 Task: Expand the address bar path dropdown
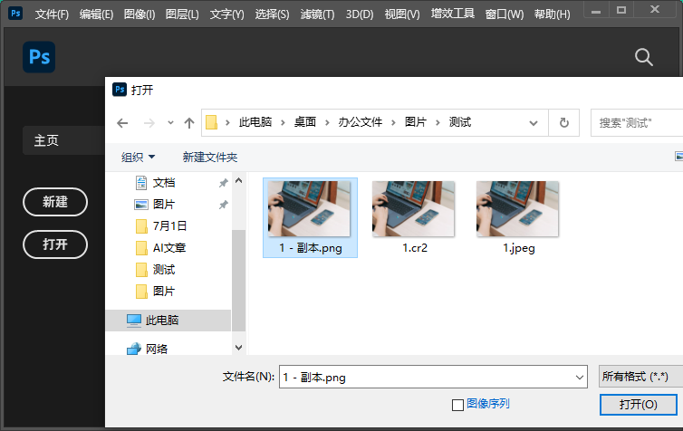[534, 123]
